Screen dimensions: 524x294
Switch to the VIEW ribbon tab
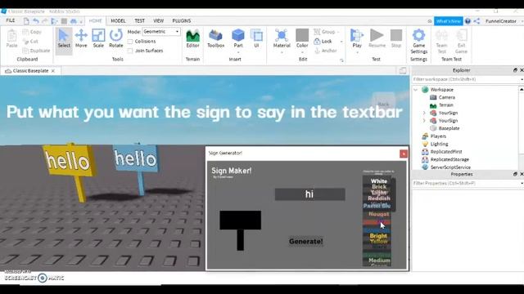(158, 20)
